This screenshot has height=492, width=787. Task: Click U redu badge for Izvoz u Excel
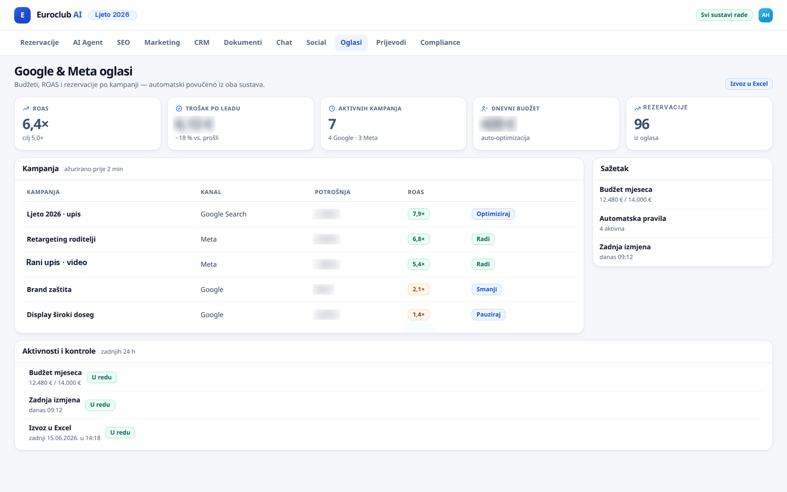click(120, 433)
